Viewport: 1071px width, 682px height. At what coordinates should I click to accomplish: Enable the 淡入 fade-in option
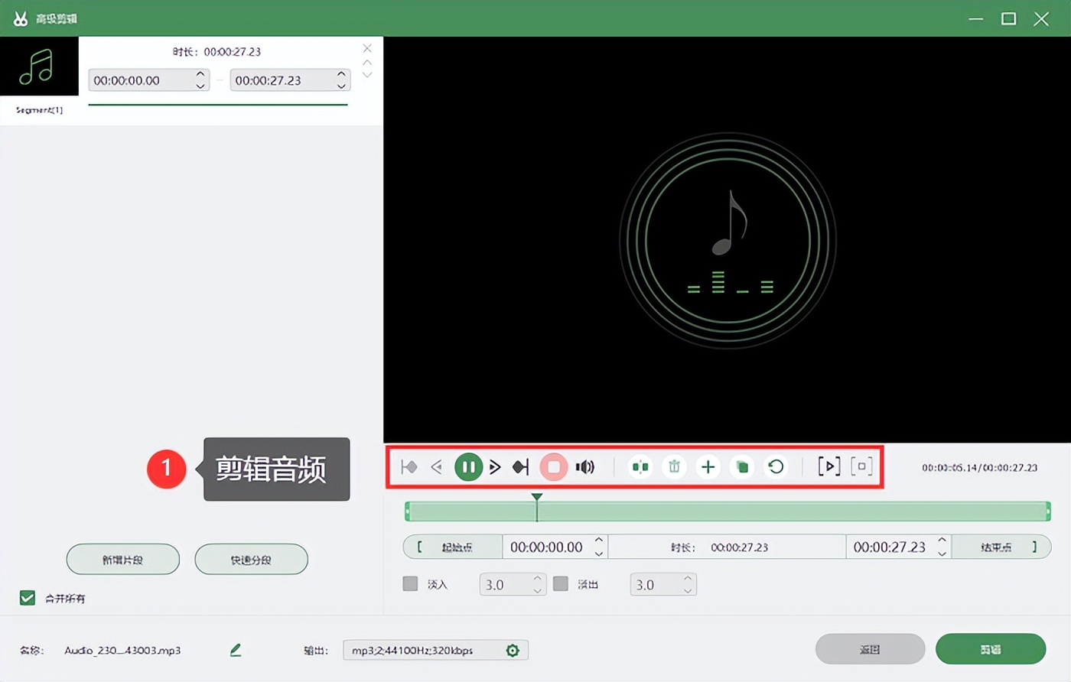(x=409, y=583)
